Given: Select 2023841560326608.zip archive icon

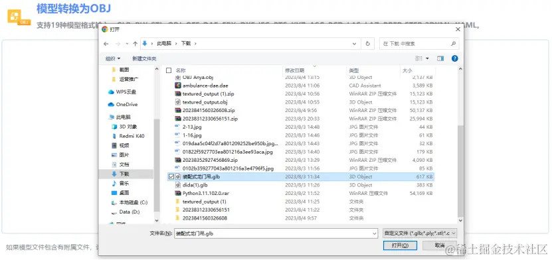Looking at the screenshot, I should pyautogui.click(x=178, y=110).
